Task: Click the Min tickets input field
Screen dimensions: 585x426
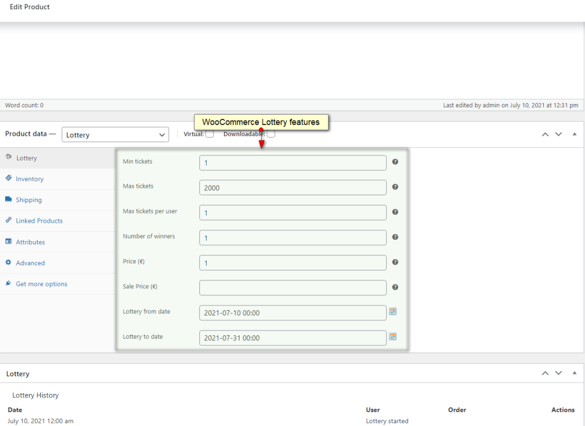Action: 293,163
